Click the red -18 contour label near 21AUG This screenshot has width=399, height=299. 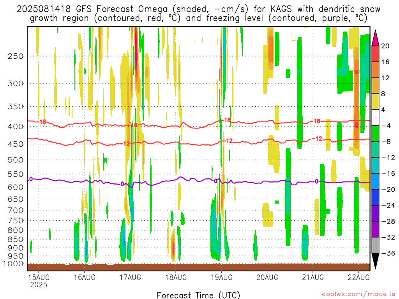pos(315,121)
